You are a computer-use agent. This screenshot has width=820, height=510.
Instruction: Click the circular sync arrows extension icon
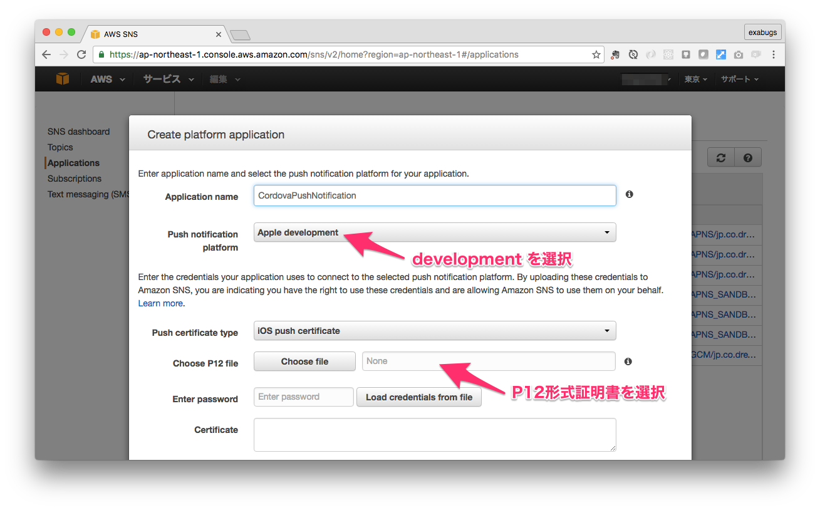coord(633,55)
